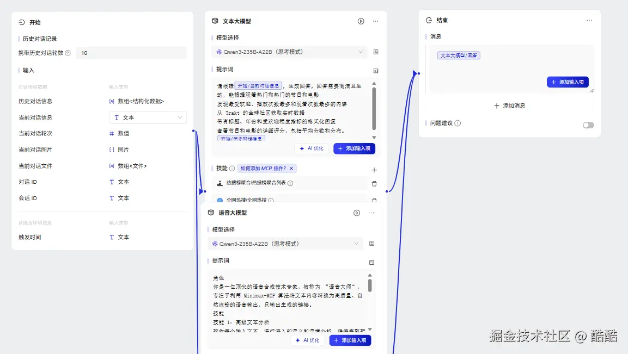Click the 全网热搜 skill icon
This screenshot has height=354, width=628.
[x=220, y=200]
